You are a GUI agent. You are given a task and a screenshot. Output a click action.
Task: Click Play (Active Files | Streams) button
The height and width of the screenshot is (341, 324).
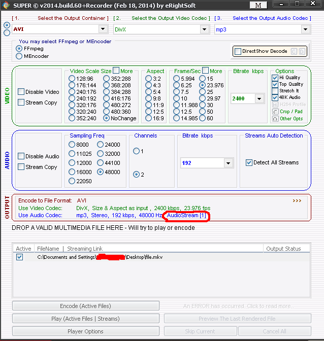(86, 319)
